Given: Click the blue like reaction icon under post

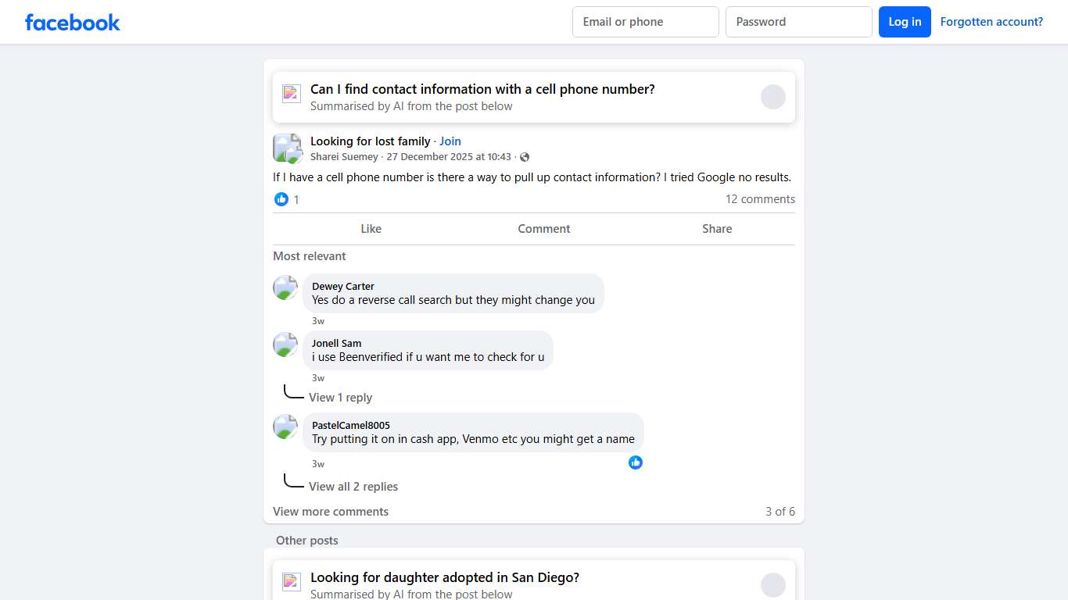Looking at the screenshot, I should click(x=281, y=199).
